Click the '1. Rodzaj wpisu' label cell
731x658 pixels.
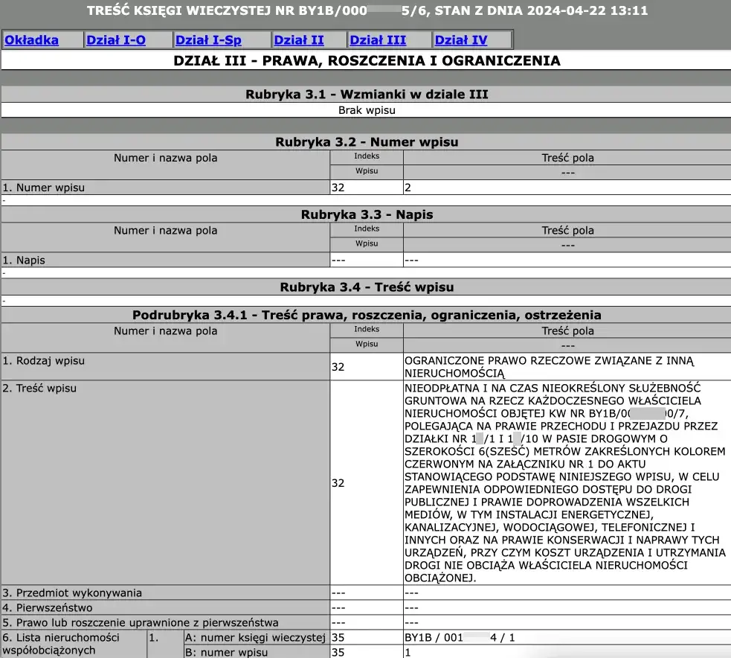[x=43, y=361]
